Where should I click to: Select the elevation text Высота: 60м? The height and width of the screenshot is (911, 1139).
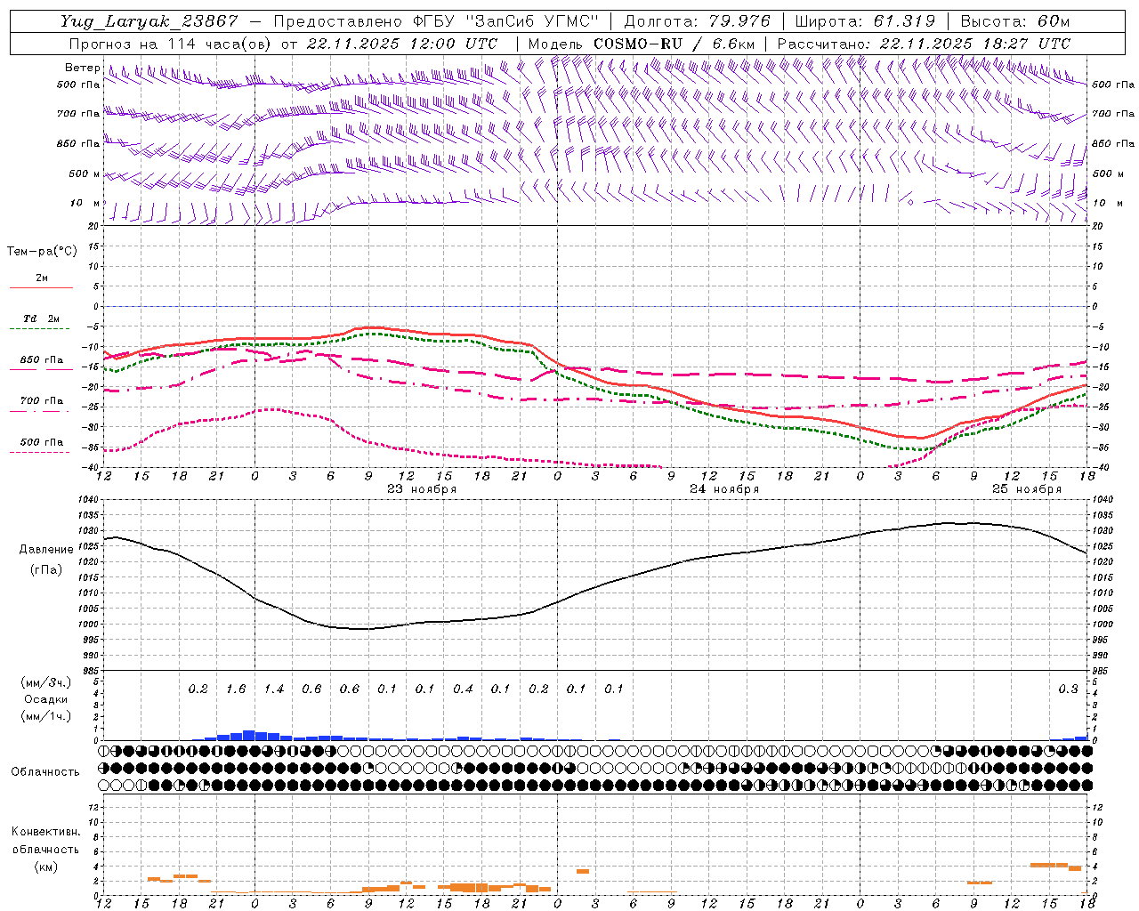1014,21
